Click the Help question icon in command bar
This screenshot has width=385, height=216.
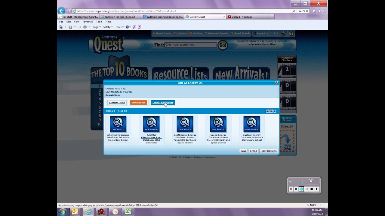coord(127,27)
